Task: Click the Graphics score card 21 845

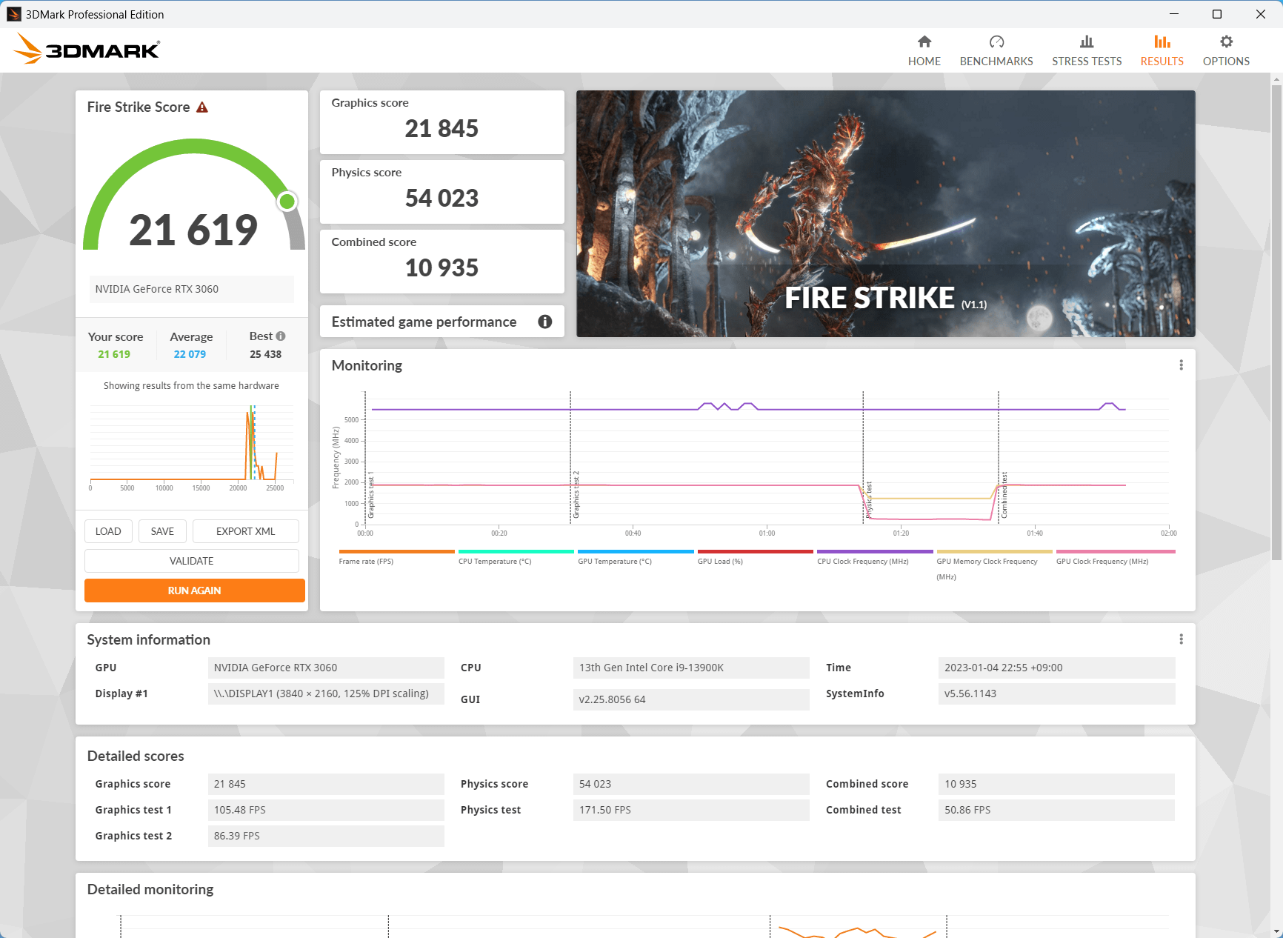Action: click(x=442, y=122)
